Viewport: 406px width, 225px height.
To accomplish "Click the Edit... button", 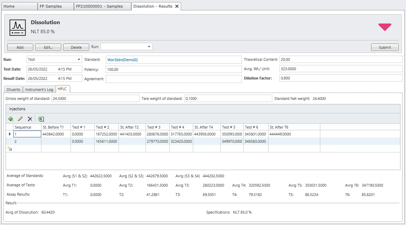I will point(48,47).
